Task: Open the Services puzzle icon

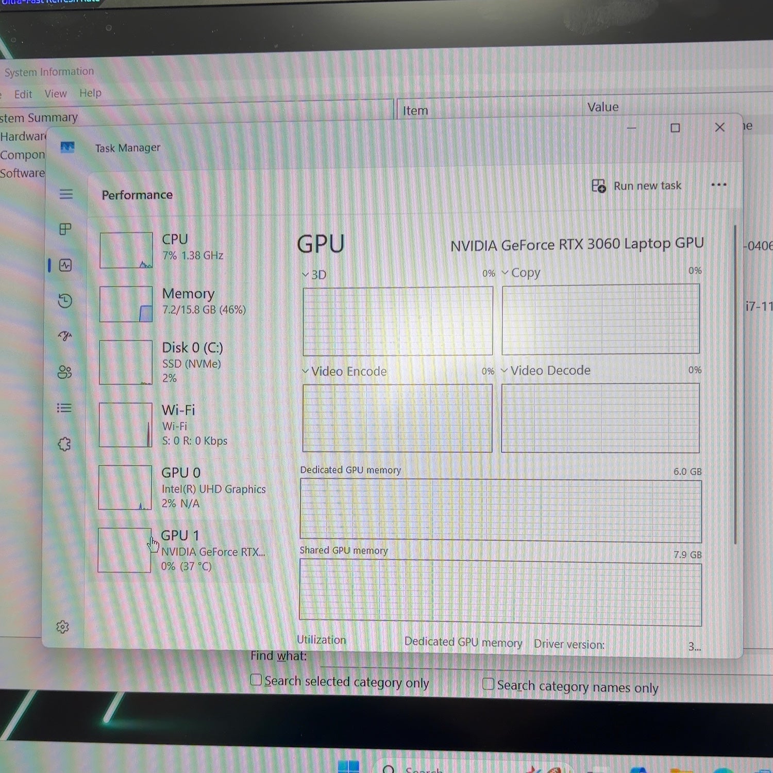Action: [x=64, y=444]
